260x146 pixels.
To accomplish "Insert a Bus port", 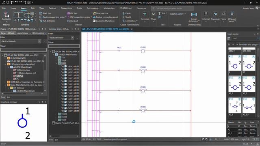I will 72,21.
